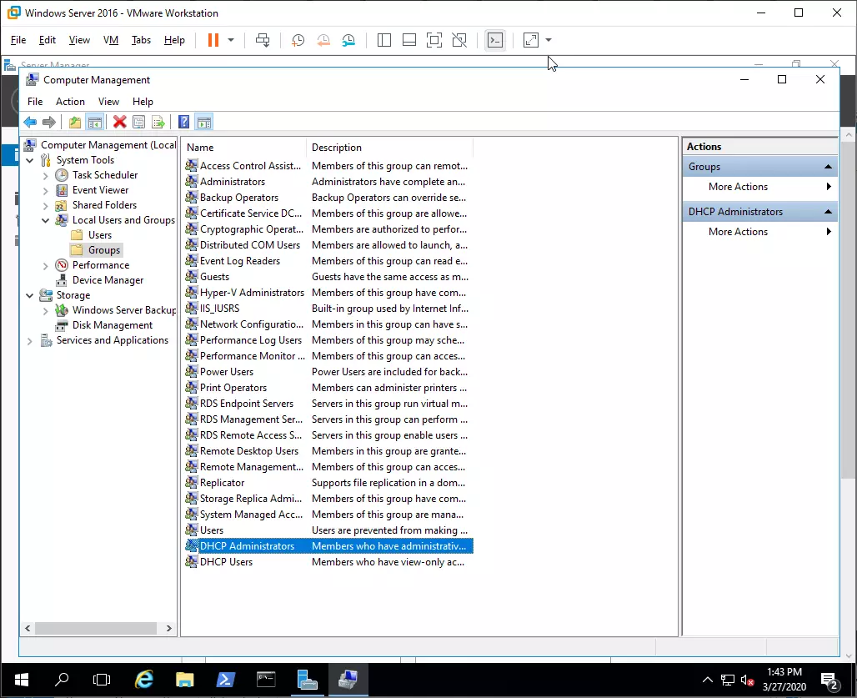Click VMware revert to snapshot icon
The width and height of the screenshot is (857, 698).
click(x=323, y=40)
